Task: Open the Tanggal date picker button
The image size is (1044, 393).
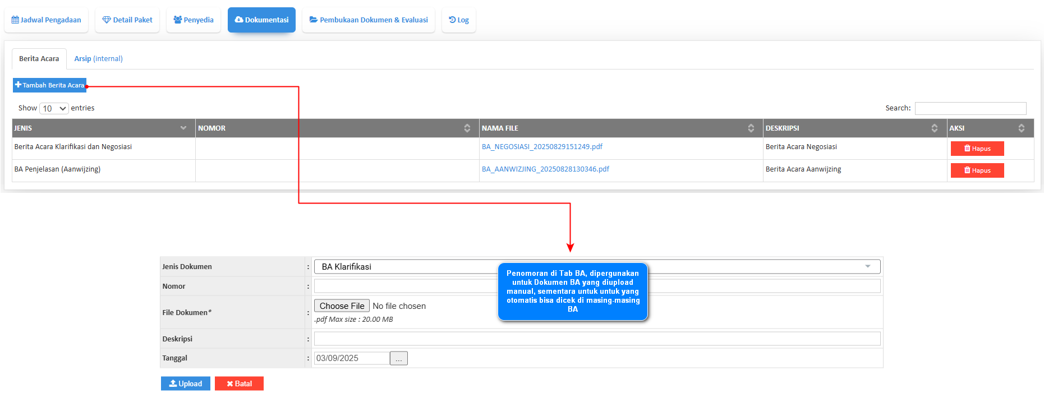Action: pos(398,358)
